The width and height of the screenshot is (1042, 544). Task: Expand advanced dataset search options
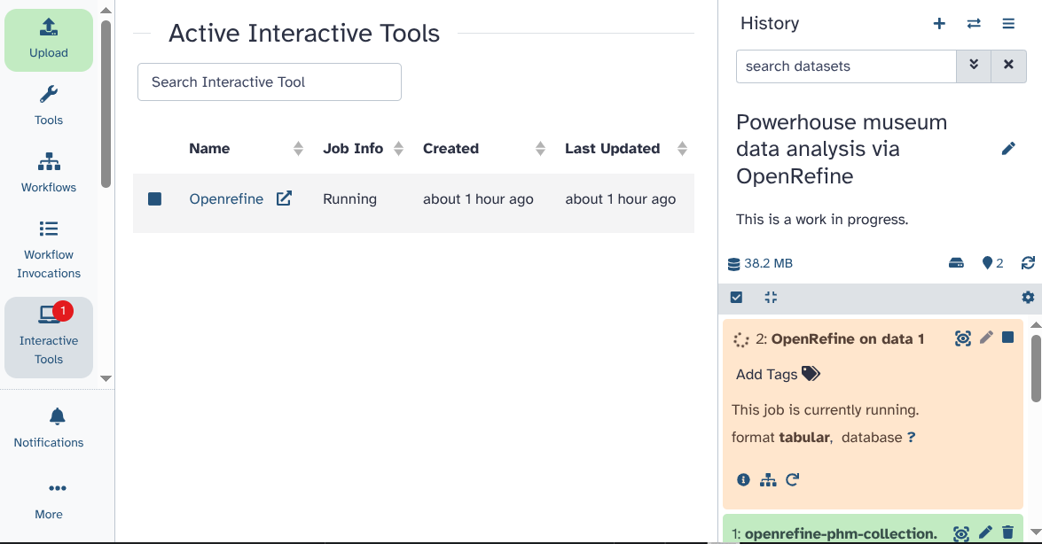[x=974, y=66]
